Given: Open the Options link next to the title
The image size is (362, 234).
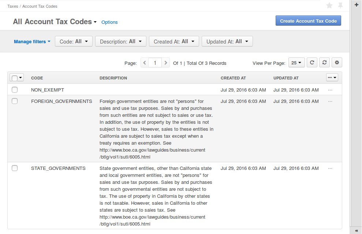Looking at the screenshot, I should click(109, 22).
